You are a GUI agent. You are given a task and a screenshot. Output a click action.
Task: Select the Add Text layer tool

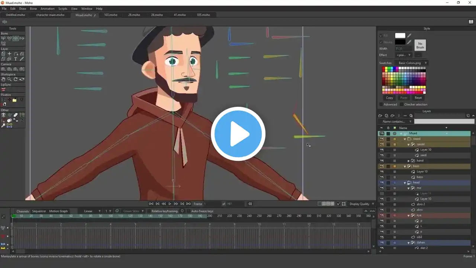click(16, 59)
